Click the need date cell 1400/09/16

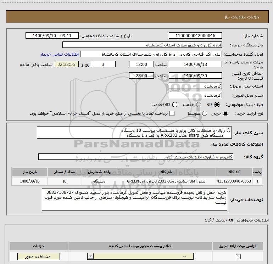(x=29, y=181)
